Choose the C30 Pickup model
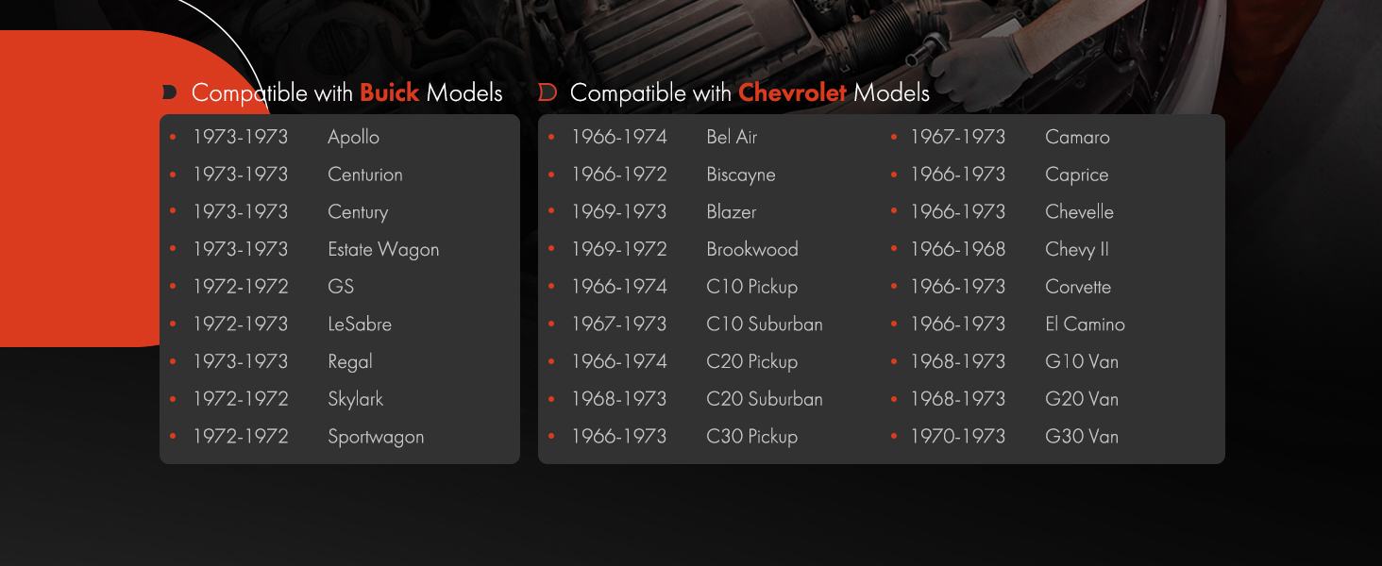 [x=752, y=437]
